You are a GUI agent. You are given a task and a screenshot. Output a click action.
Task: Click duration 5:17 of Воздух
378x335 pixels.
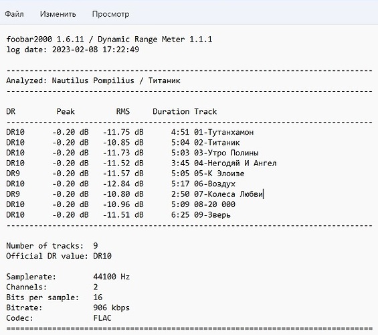tap(181, 184)
